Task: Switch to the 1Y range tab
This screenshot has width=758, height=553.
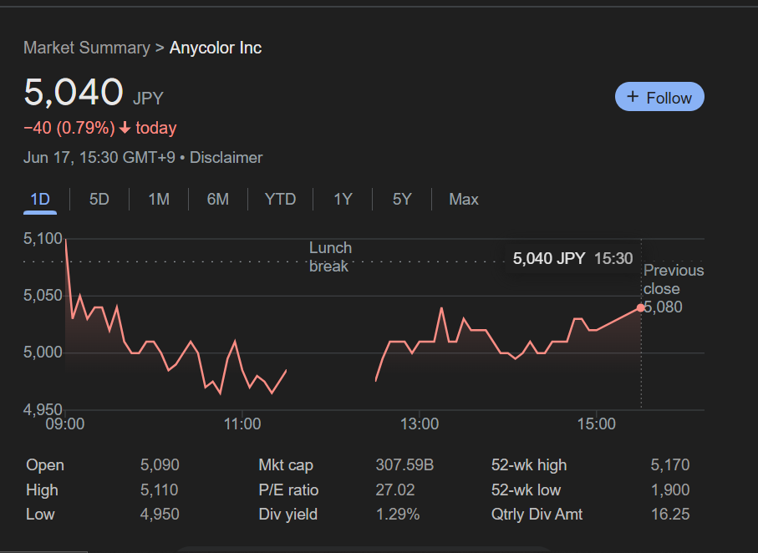Action: click(x=343, y=199)
